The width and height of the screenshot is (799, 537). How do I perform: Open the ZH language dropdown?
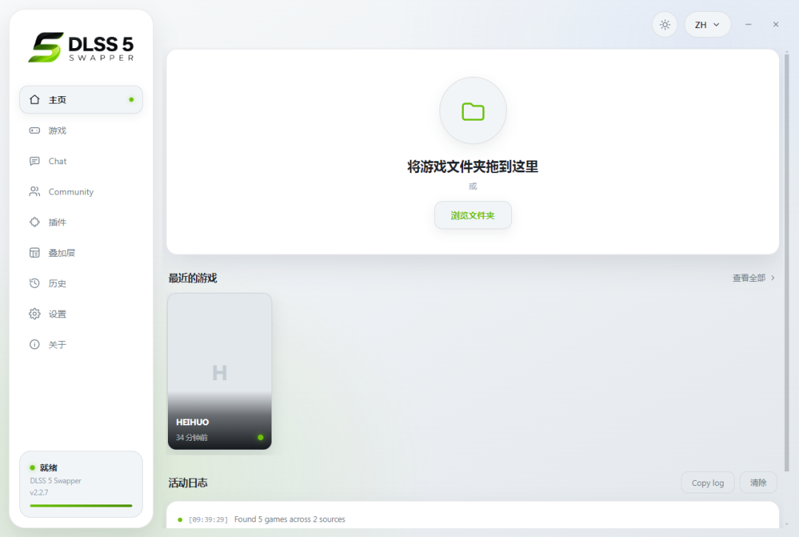coord(707,24)
